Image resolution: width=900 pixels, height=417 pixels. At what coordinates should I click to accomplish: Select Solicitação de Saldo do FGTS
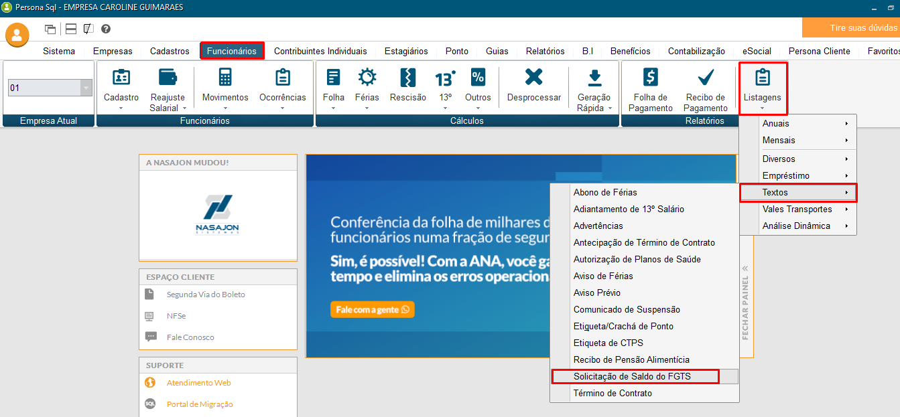(x=644, y=376)
